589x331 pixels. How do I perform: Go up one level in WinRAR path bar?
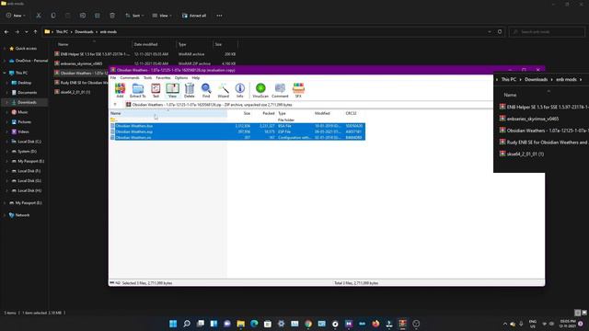[x=115, y=105]
